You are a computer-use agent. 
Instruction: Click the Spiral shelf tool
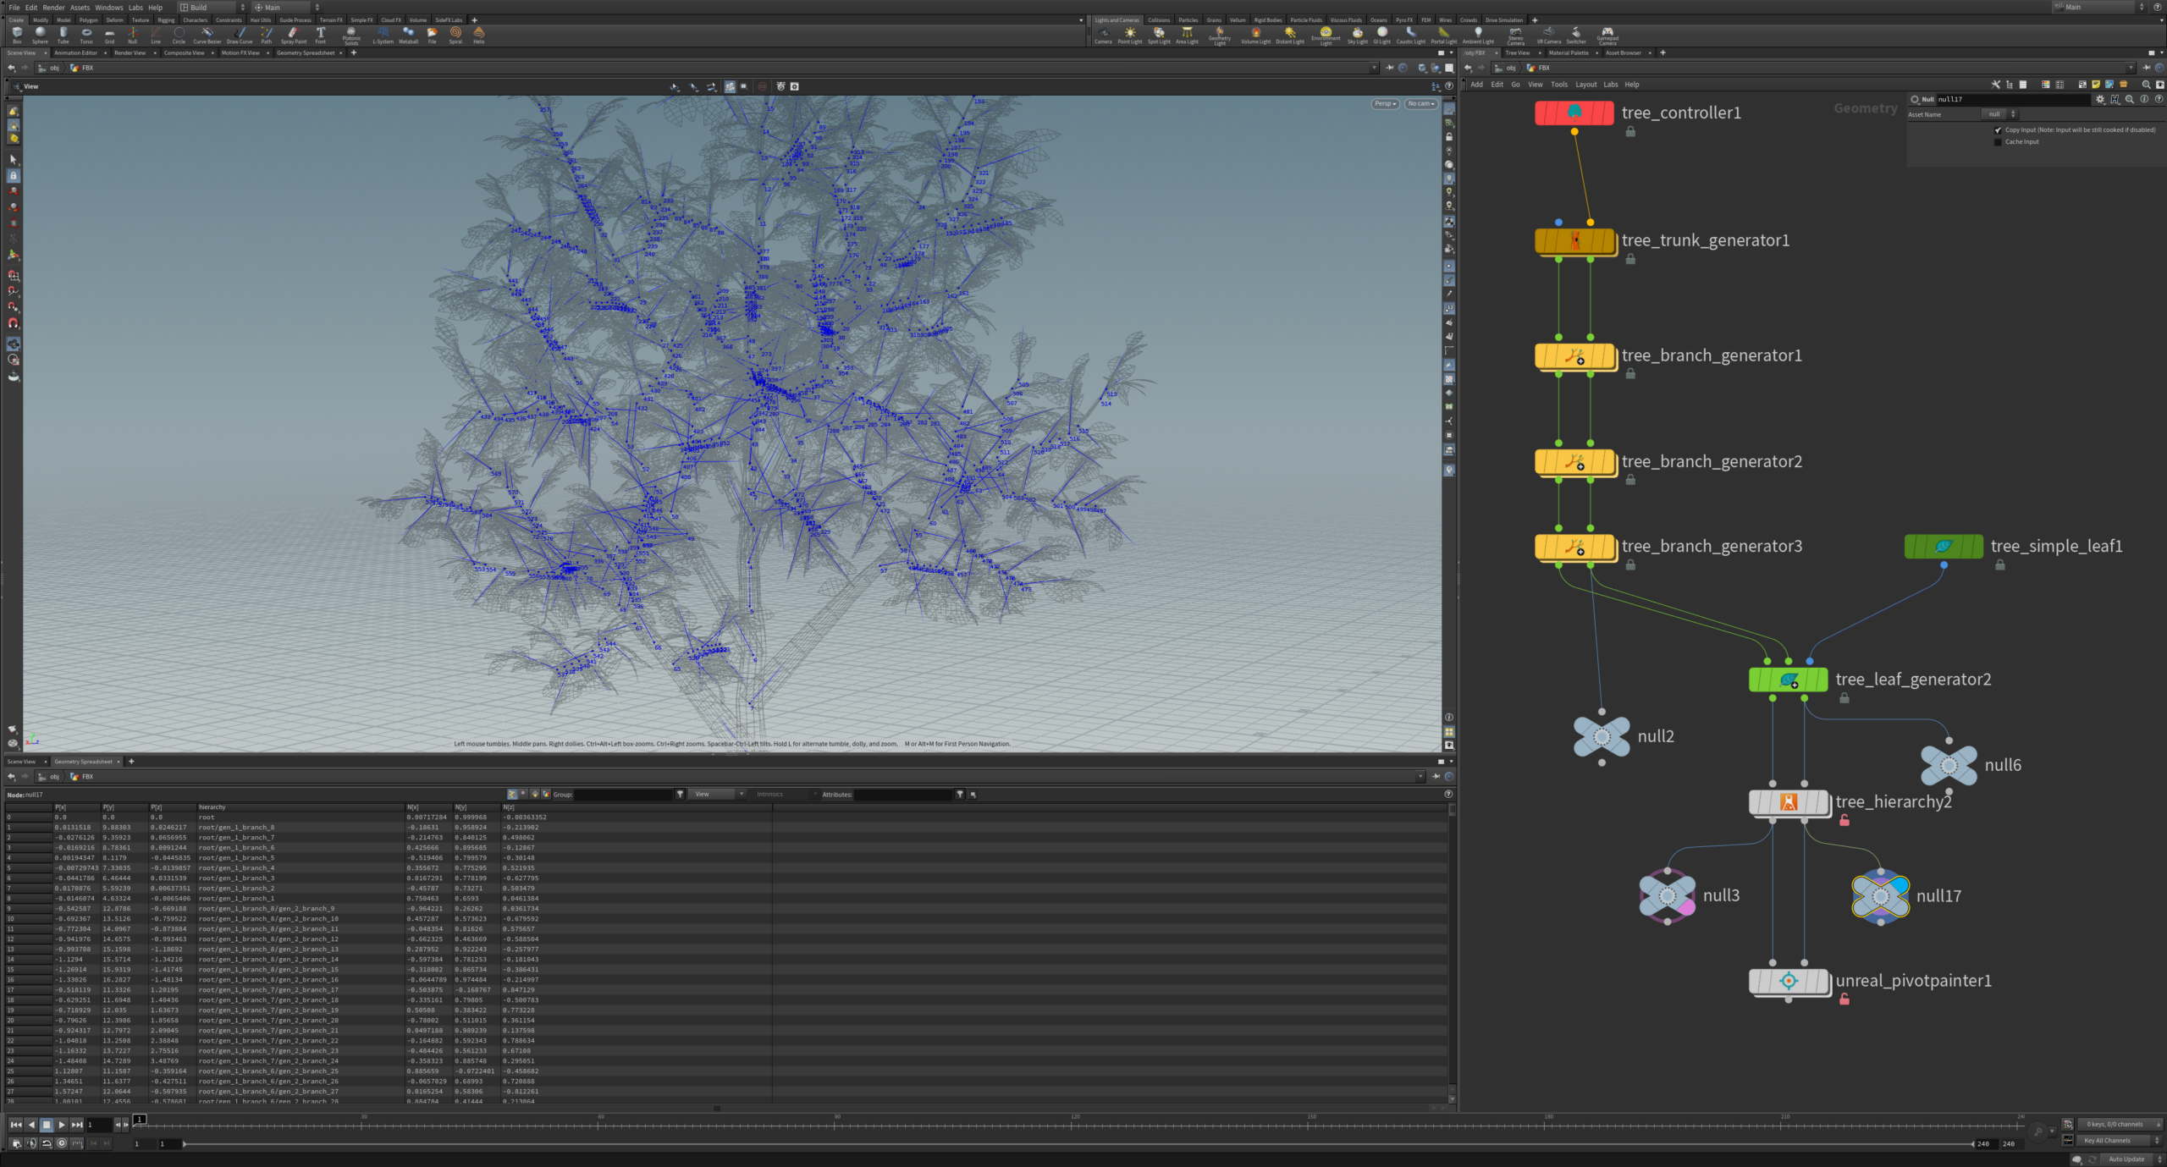(455, 35)
